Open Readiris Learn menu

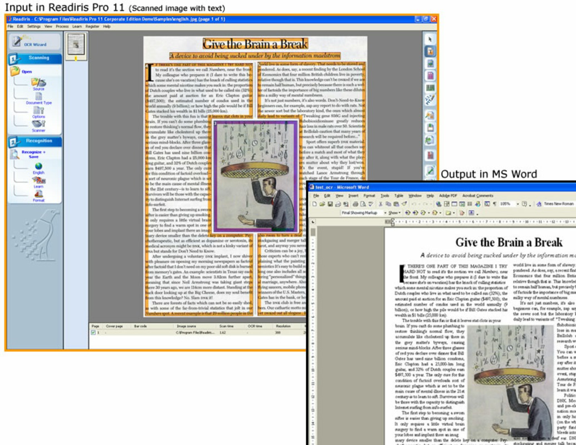click(77, 26)
